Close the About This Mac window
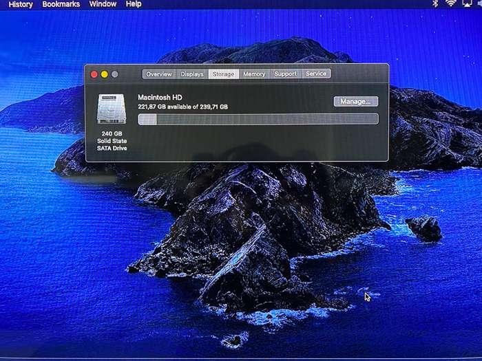Viewport: 482px width, 361px height. click(94, 74)
